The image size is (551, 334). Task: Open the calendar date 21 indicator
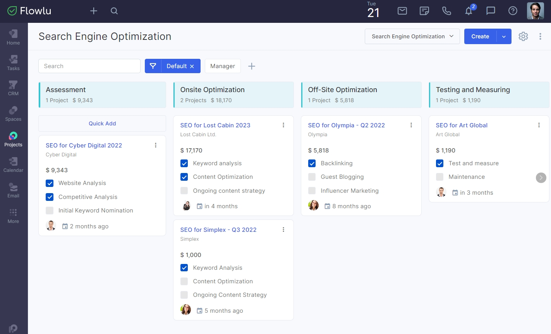point(373,10)
